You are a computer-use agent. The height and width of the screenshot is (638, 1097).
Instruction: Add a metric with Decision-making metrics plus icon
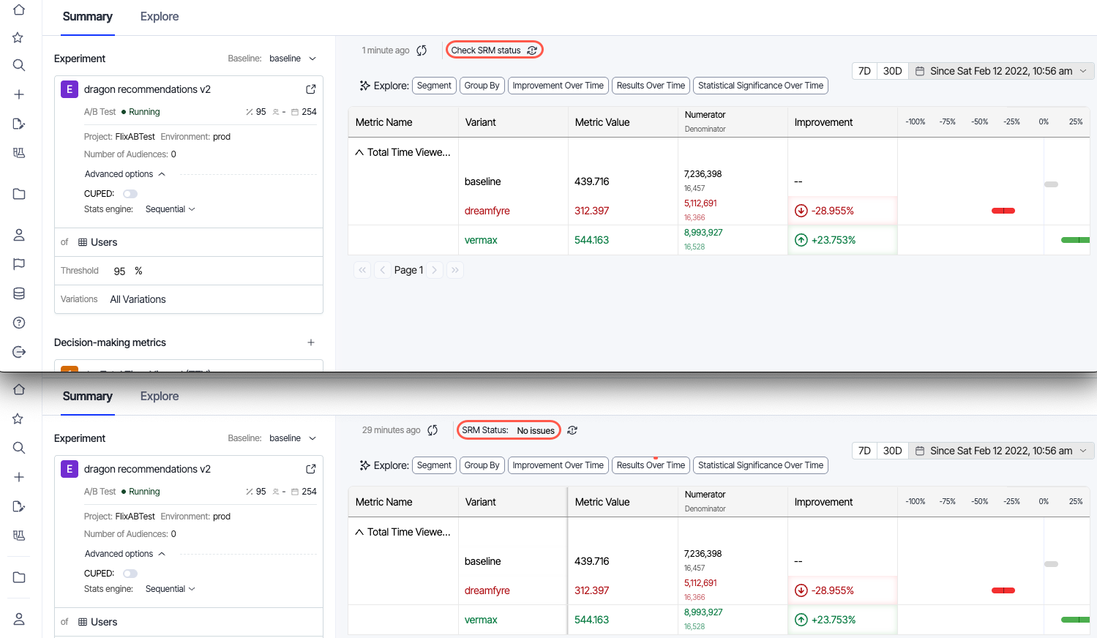click(x=311, y=342)
